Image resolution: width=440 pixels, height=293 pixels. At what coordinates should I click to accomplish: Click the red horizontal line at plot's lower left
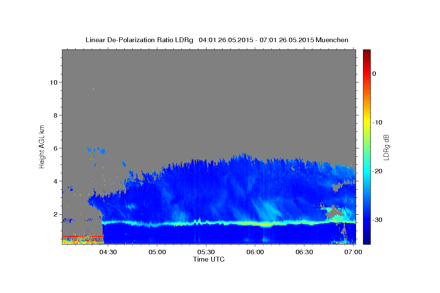tap(83, 237)
